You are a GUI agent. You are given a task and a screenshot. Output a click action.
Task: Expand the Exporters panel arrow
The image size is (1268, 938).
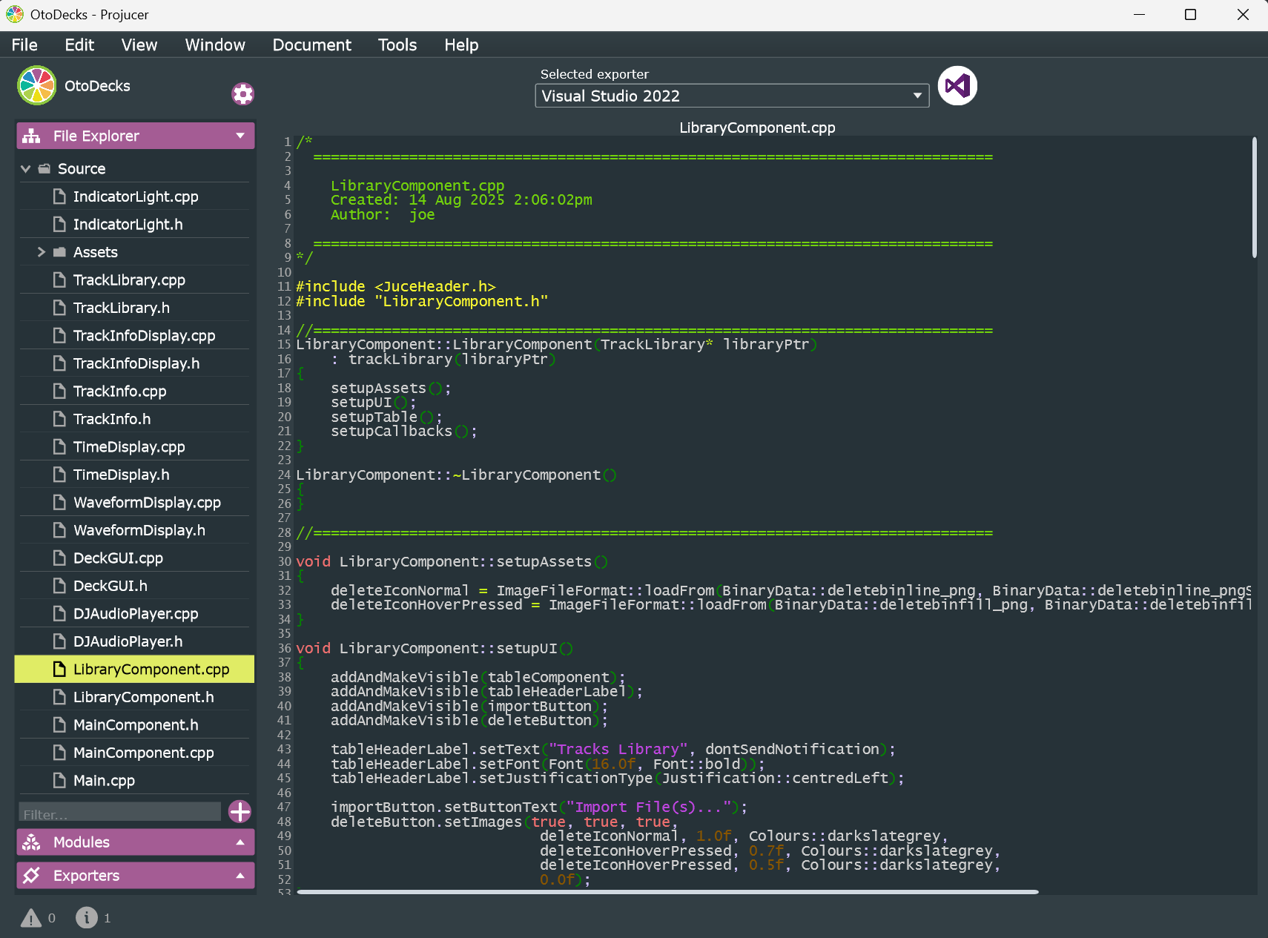point(240,876)
